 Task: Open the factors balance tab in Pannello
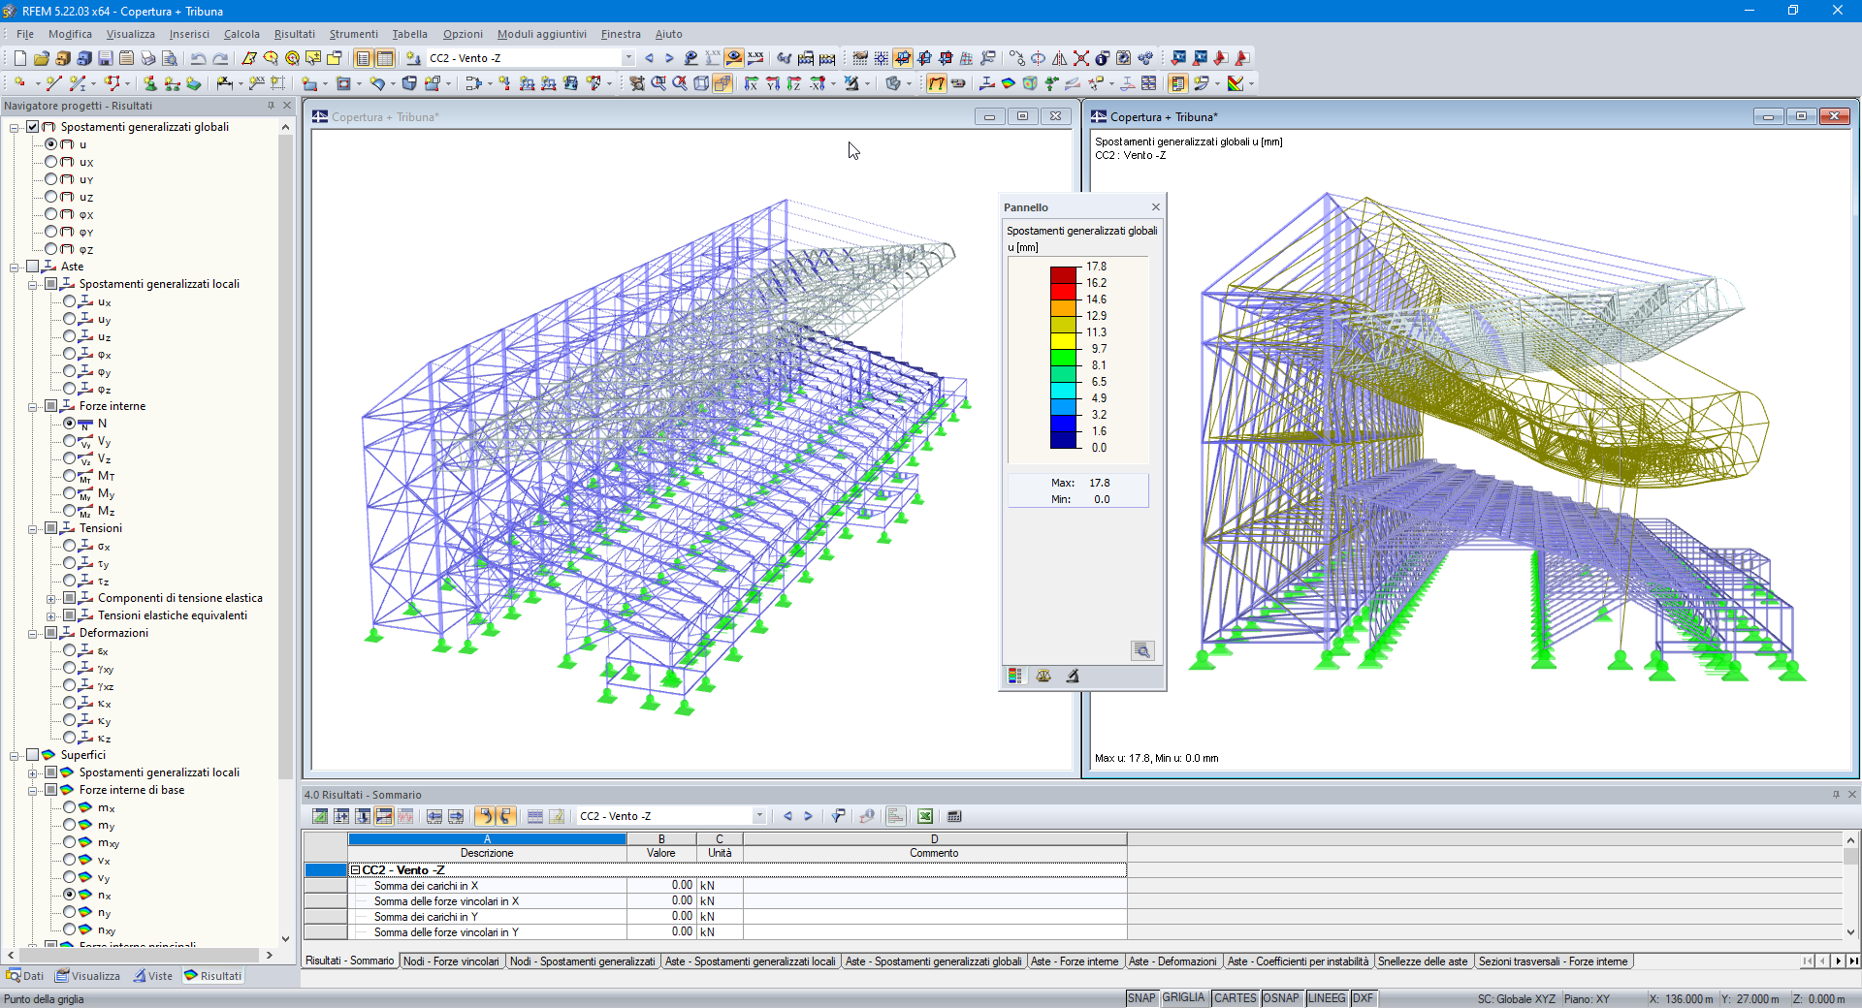point(1043,676)
